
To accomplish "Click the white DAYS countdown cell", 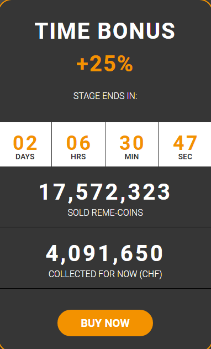I will tap(25, 144).
